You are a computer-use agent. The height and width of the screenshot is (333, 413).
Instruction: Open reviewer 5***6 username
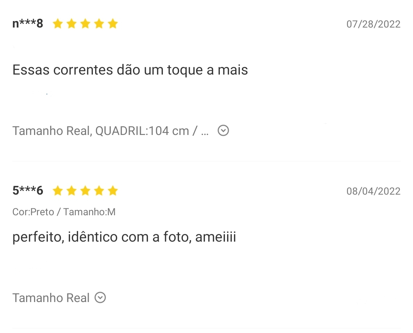(28, 190)
